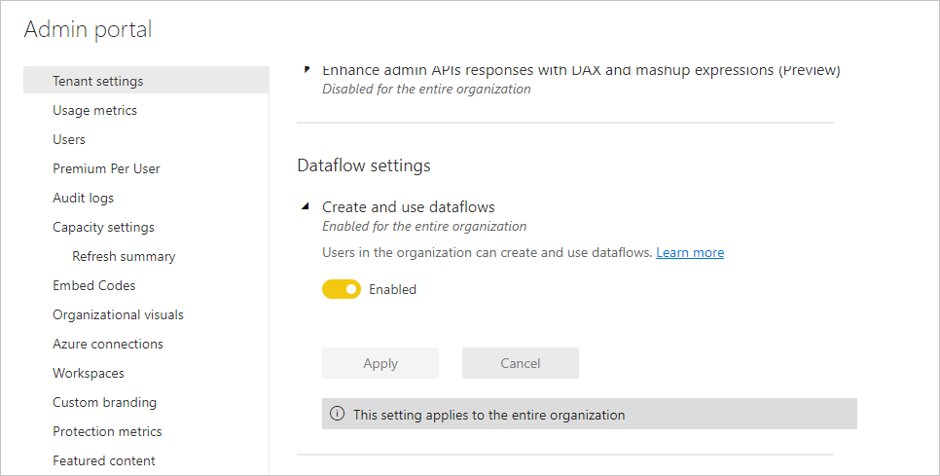Open Custom branding settings
The width and height of the screenshot is (940, 476).
click(x=104, y=402)
